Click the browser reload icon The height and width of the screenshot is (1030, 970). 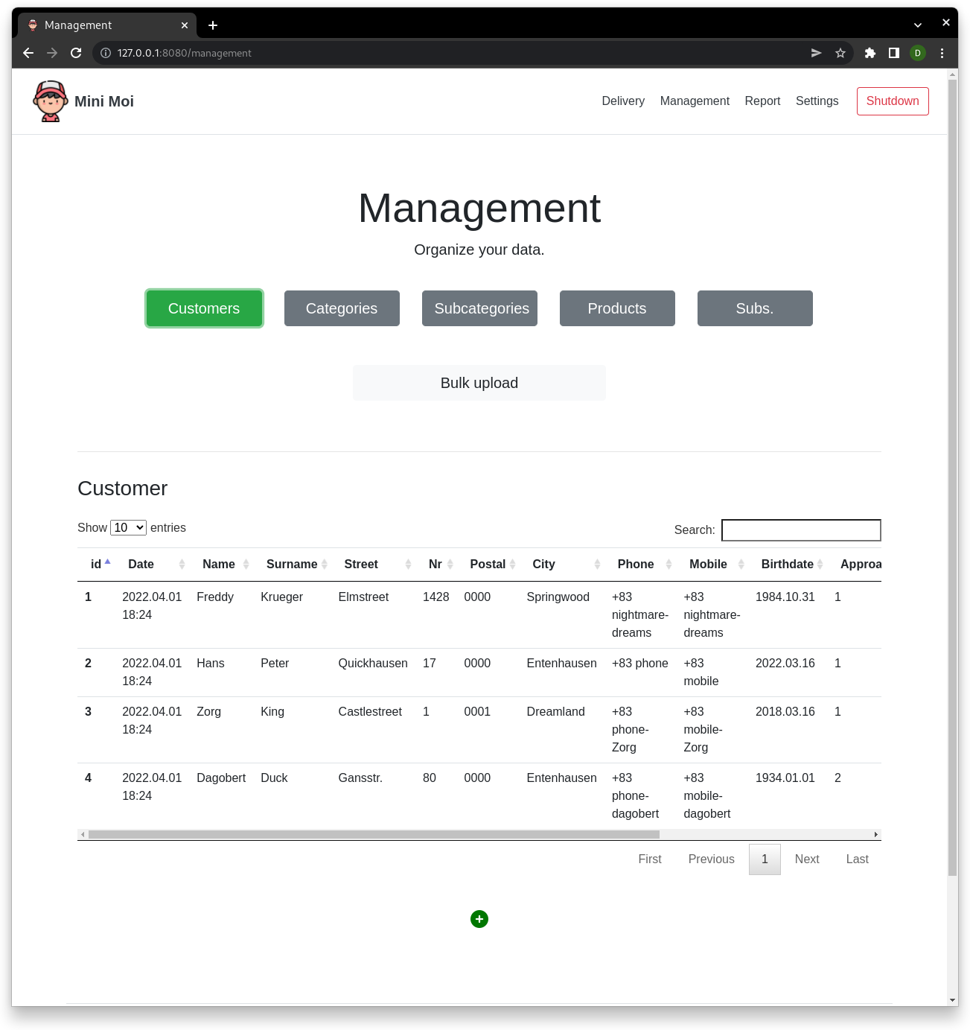click(77, 53)
